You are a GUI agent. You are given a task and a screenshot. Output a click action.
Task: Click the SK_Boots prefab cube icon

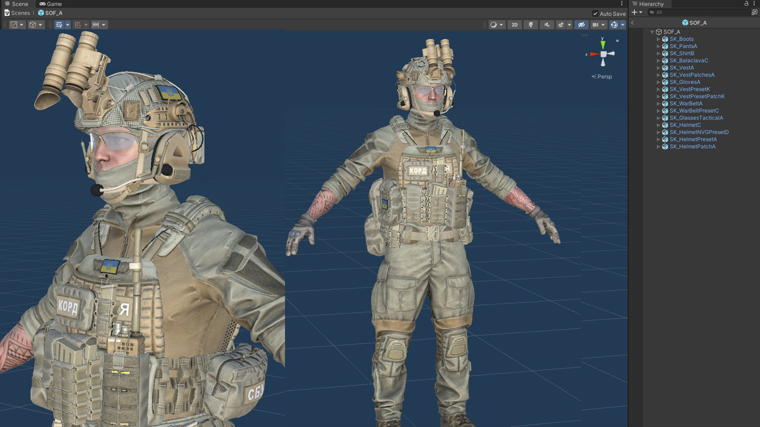(665, 39)
